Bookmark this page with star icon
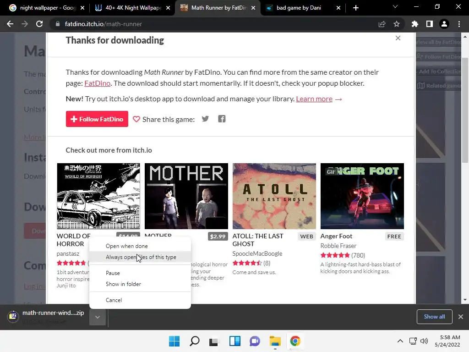This screenshot has height=352, width=469. [397, 24]
